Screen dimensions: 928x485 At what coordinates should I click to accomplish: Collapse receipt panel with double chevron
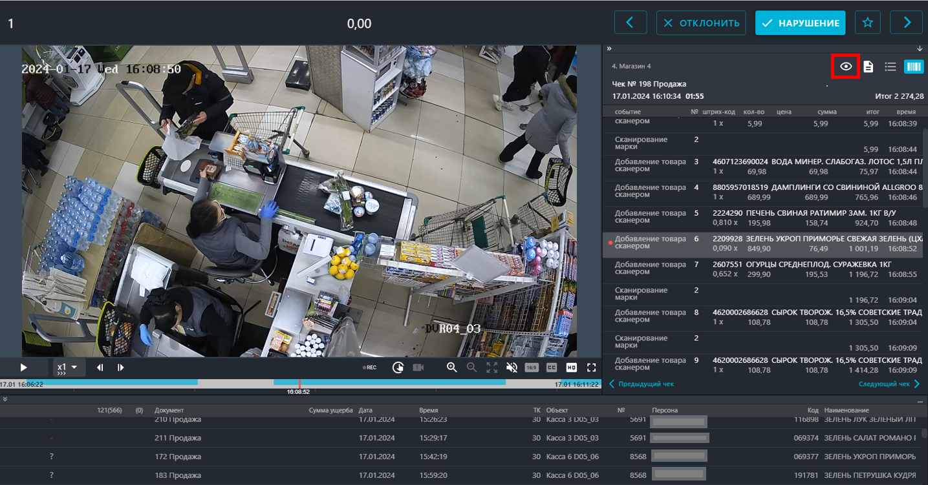609,48
